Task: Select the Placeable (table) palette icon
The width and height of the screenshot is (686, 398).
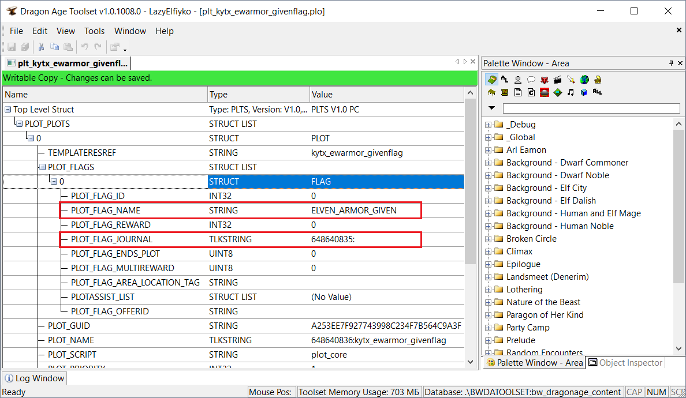Action: click(492, 92)
